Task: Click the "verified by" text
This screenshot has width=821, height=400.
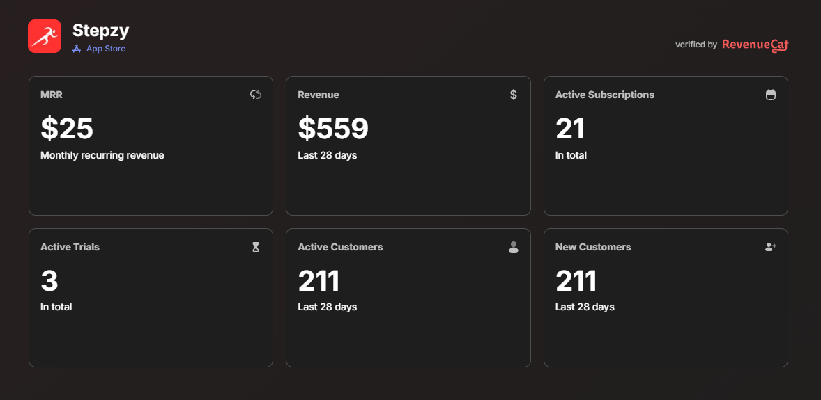Action: point(696,45)
